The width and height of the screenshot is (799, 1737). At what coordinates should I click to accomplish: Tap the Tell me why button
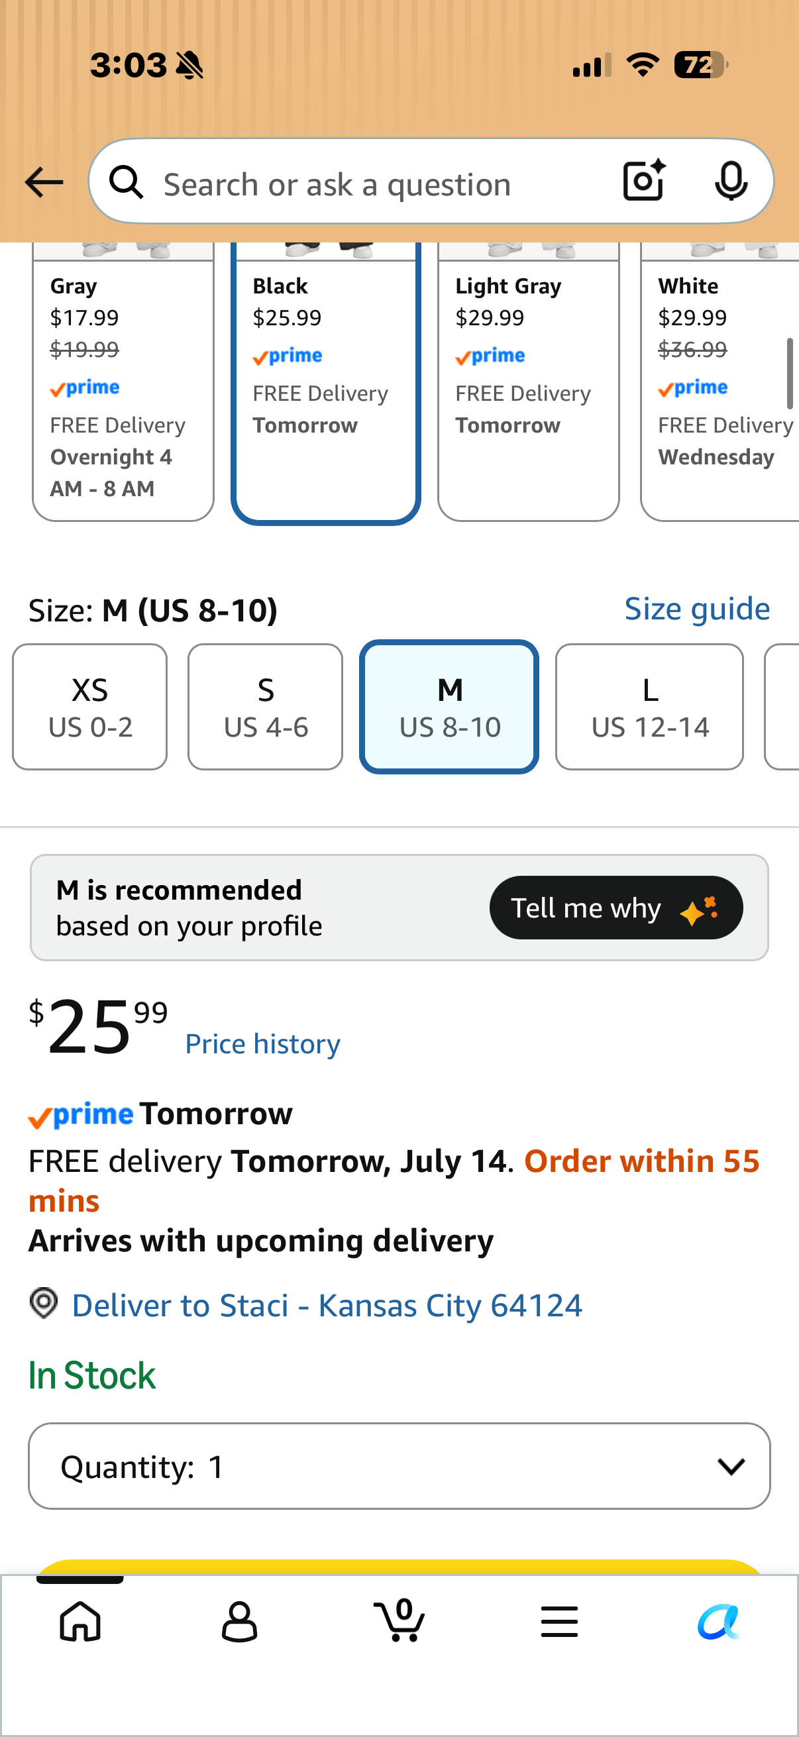[615, 908]
